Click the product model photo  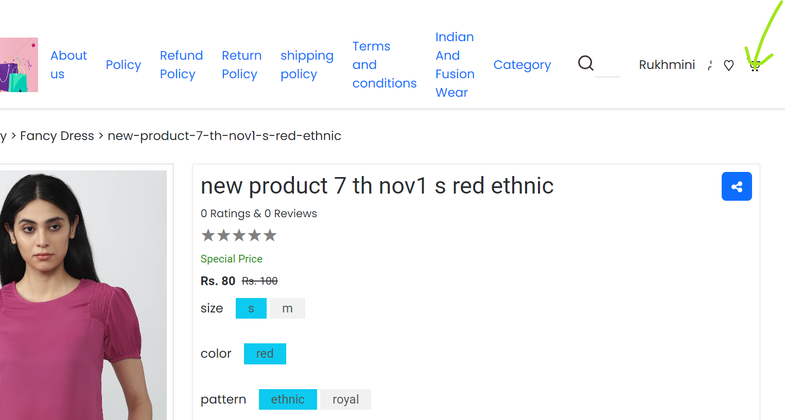[x=83, y=295]
